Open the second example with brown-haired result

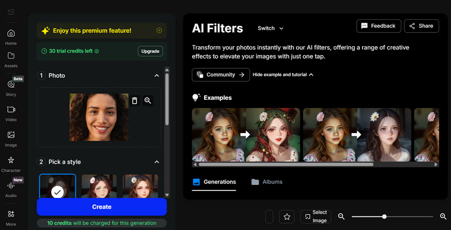357,135
